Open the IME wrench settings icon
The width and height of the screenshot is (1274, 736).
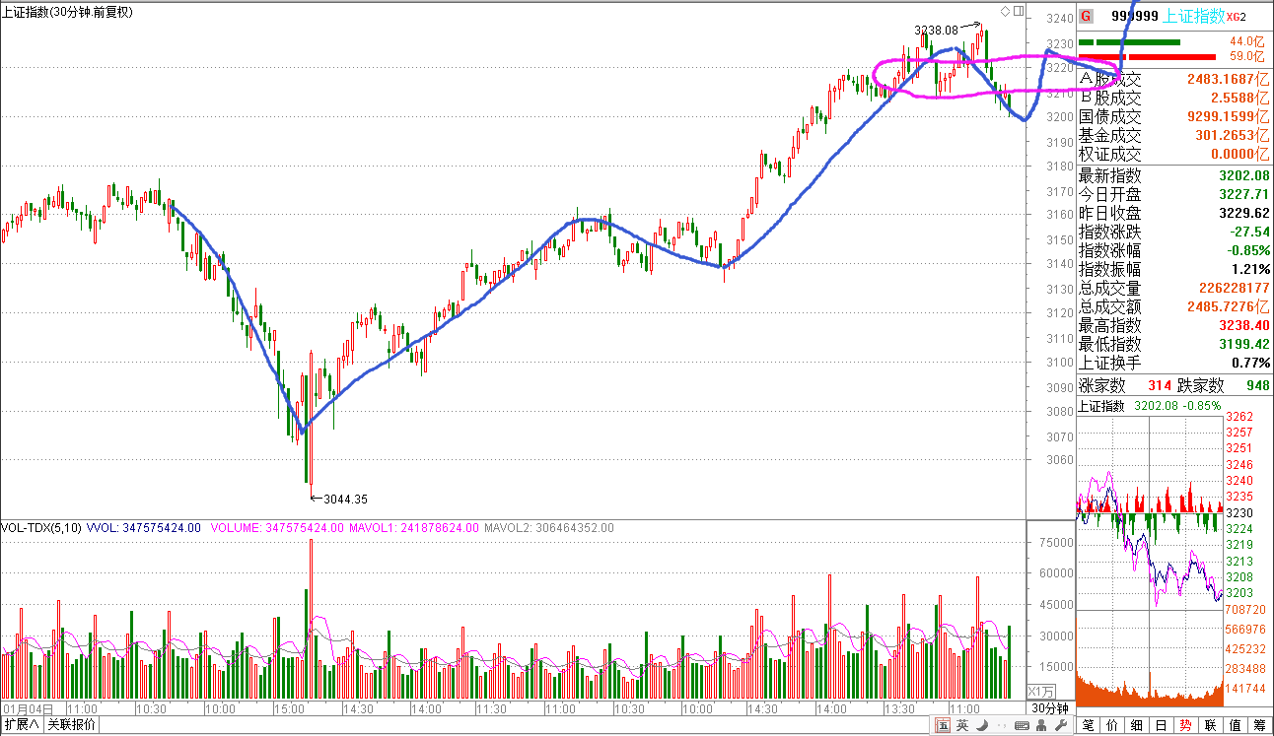(x=1061, y=726)
